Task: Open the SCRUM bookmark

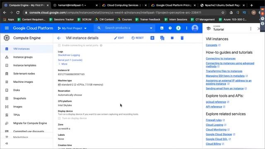Action: 84,19
